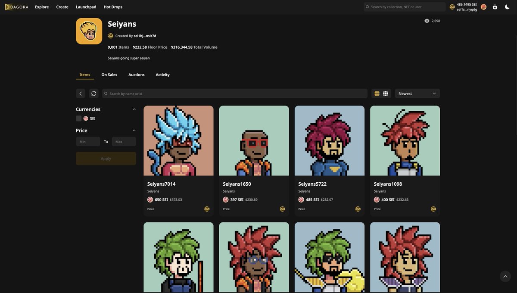Open the Seiyans1650 image
The width and height of the screenshot is (517, 293).
(254, 140)
